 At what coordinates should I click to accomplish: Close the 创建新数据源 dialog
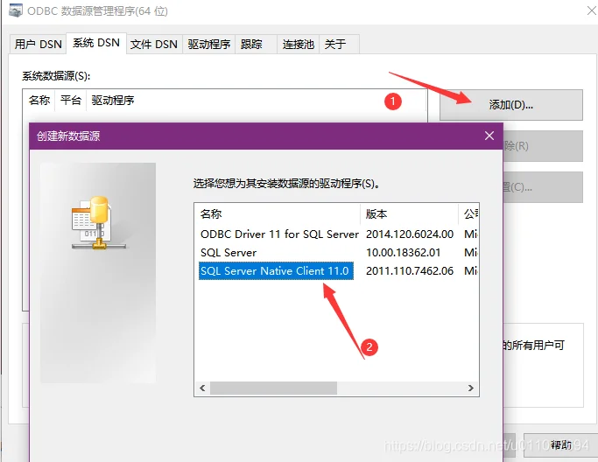click(489, 136)
